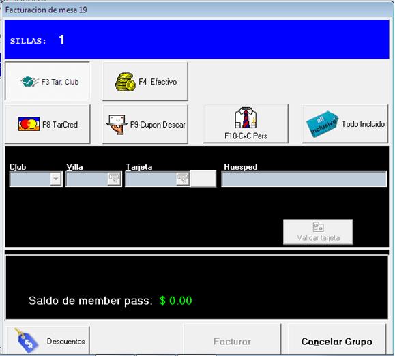395x356 pixels.
Task: Select the MasterCard F8 TarCred icon
Action: coord(29,124)
